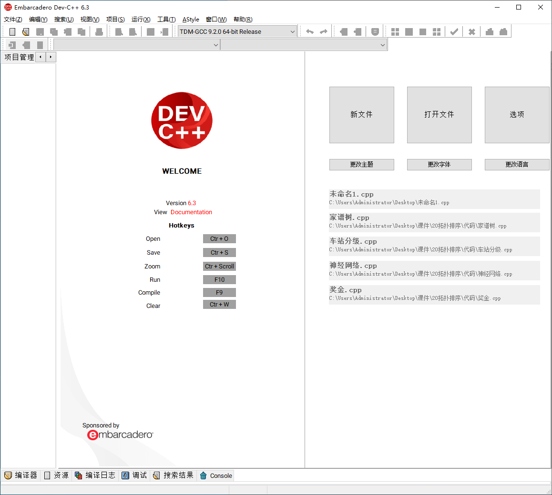Switch to the 编译器 bottom tab
Viewport: 552px width, 495px height.
pos(21,475)
